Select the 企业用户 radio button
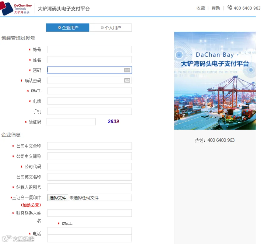This screenshot has width=261, height=244. (59, 28)
